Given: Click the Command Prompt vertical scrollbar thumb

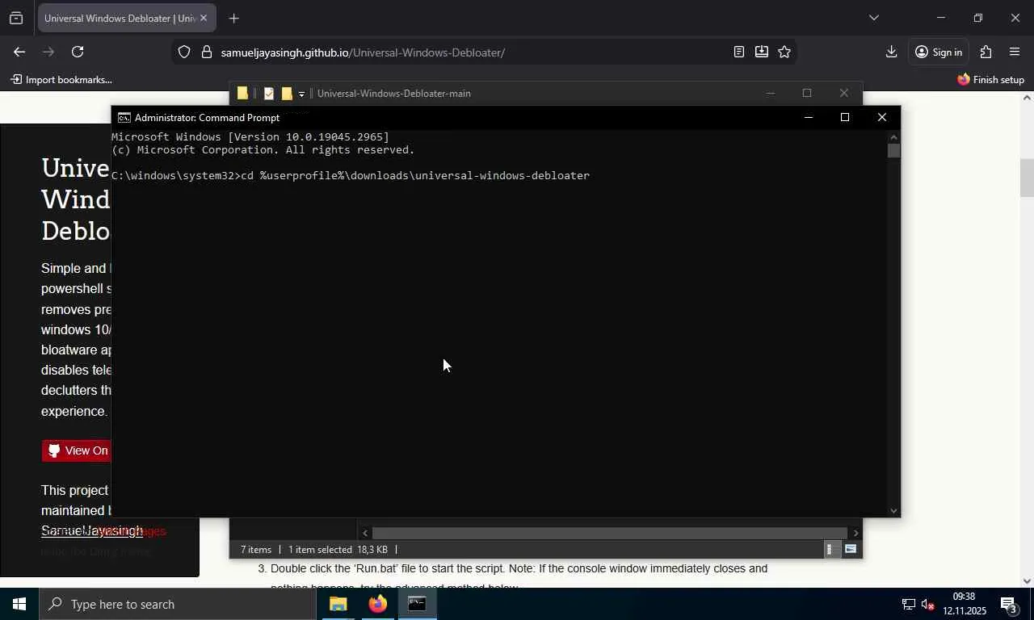Looking at the screenshot, I should coord(893,150).
